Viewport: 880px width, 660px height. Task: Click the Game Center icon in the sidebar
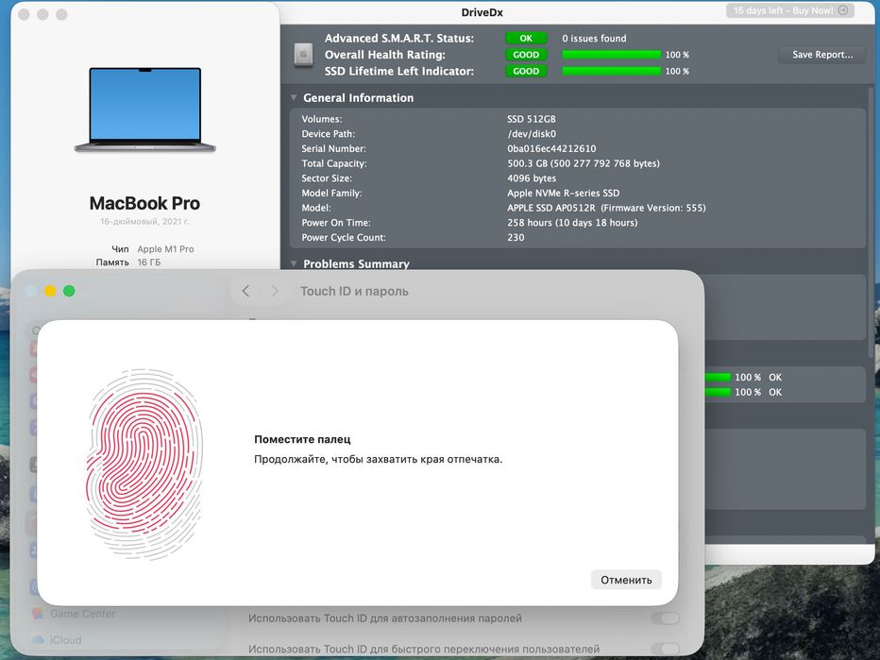coord(38,614)
